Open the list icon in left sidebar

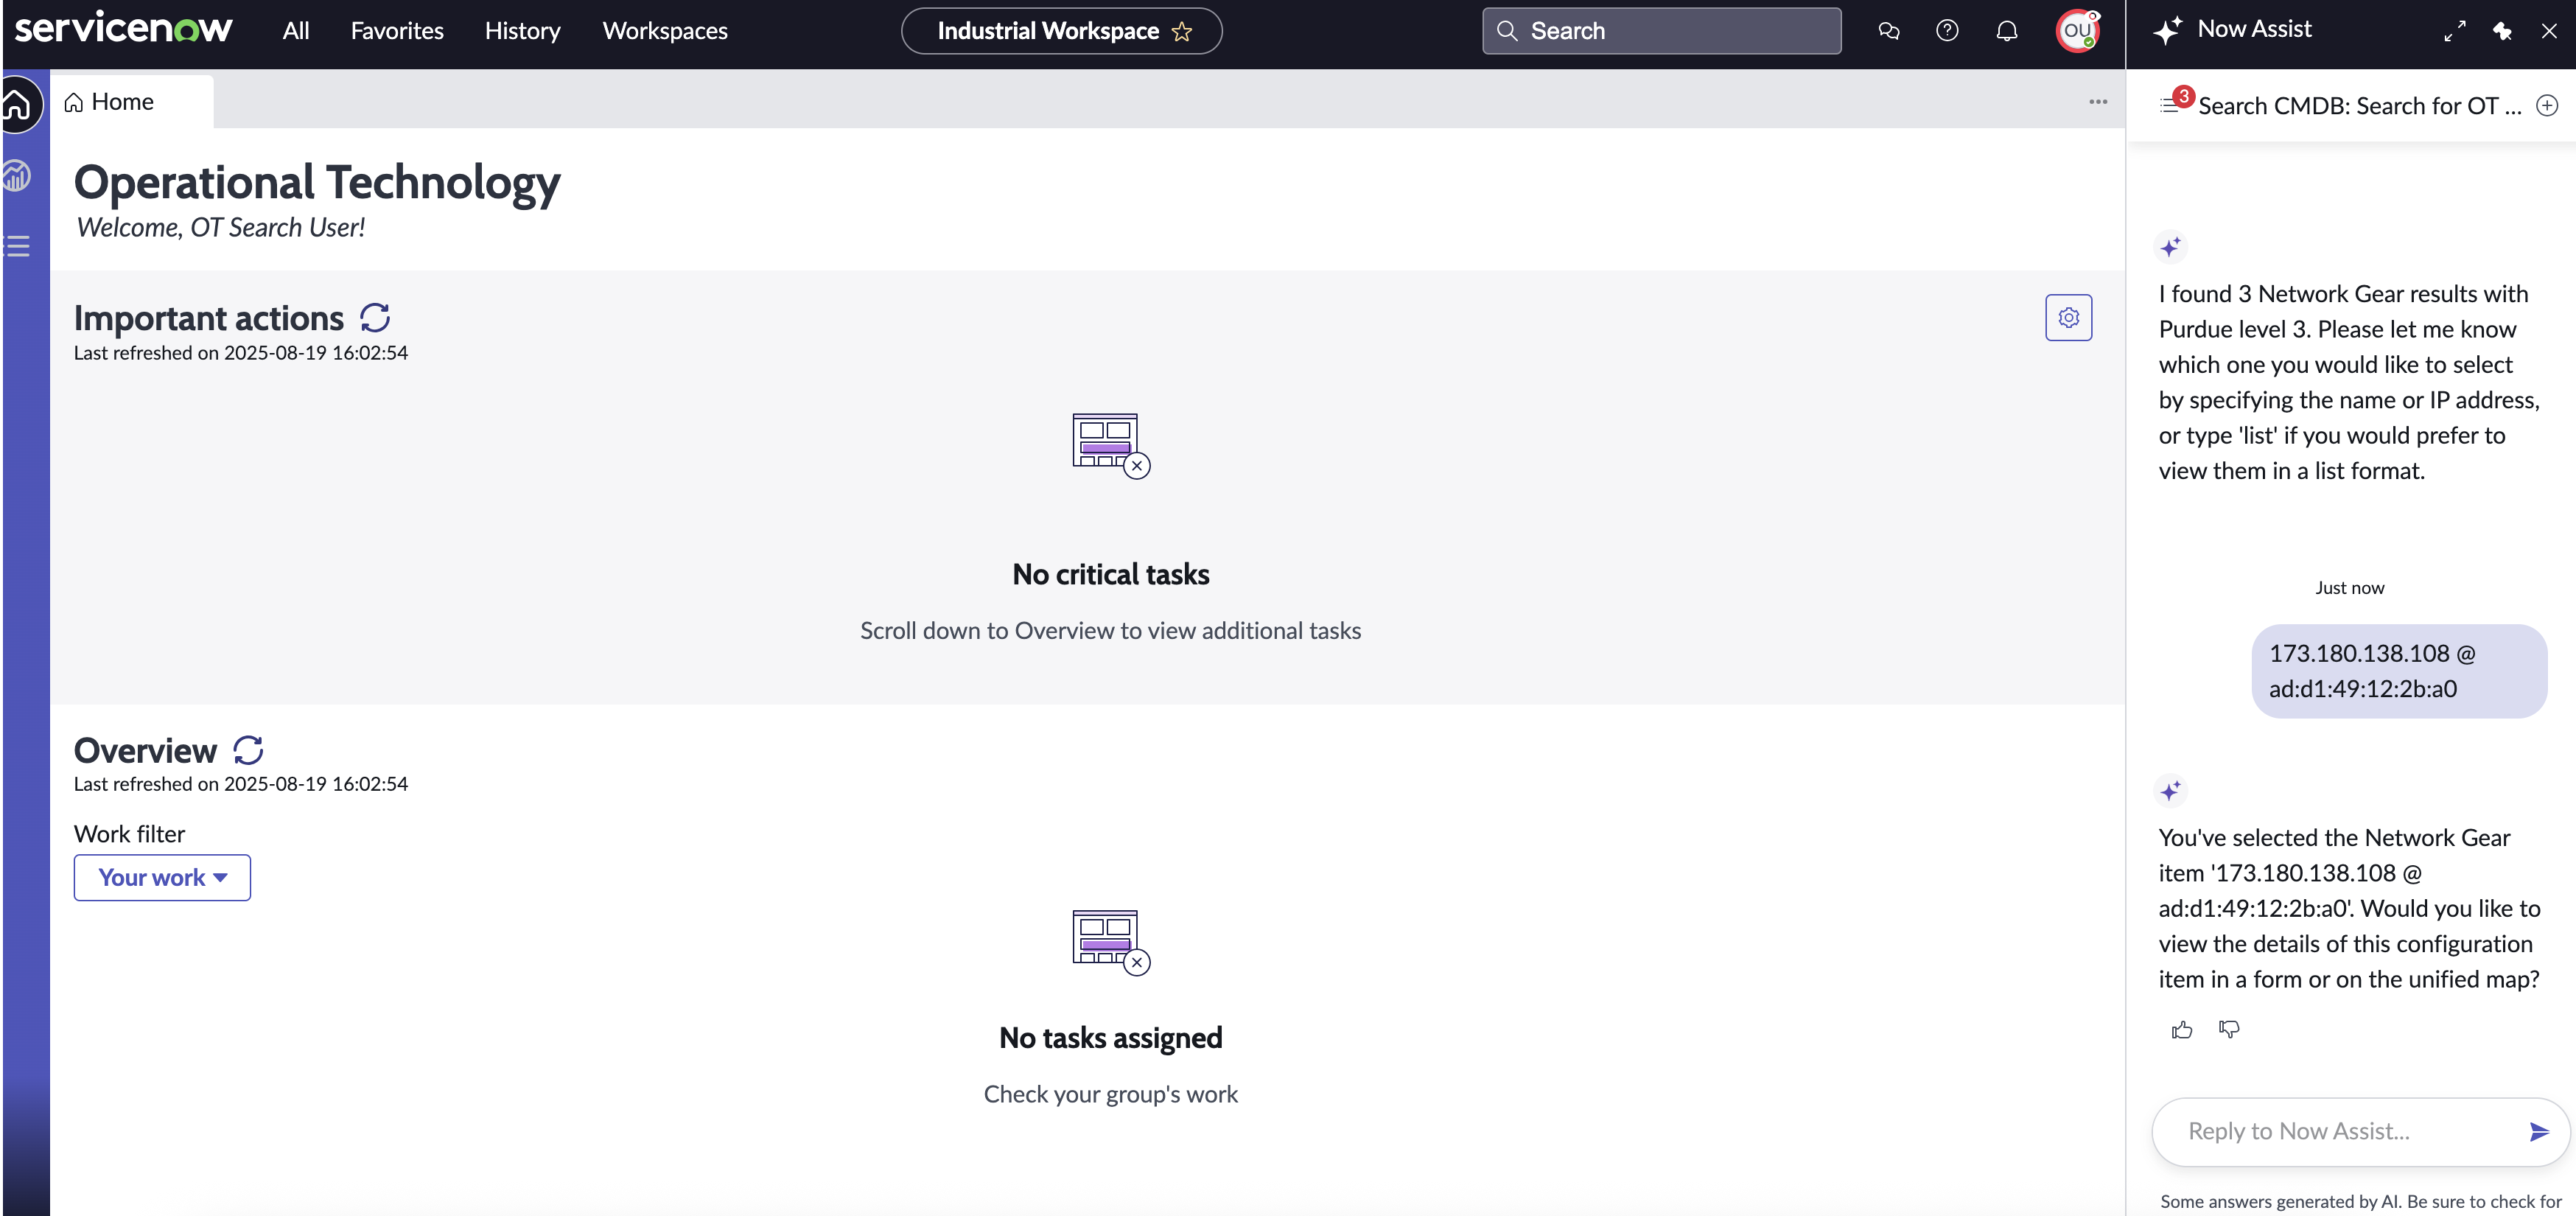coord(17,246)
